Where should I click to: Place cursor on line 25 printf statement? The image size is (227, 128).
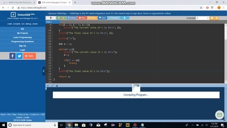(x=84, y=71)
